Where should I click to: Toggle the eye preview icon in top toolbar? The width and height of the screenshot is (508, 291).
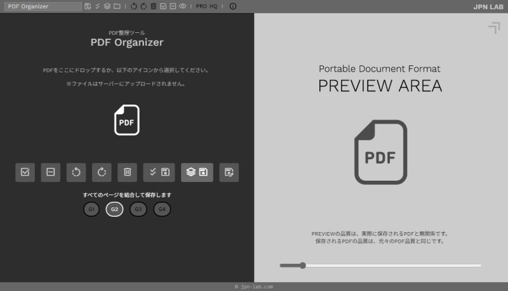[182, 6]
